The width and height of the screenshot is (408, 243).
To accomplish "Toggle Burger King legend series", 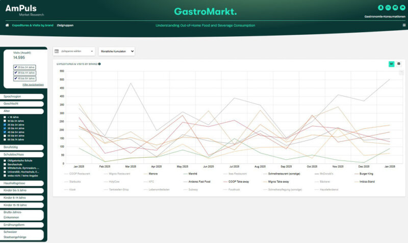I will pyautogui.click(x=364, y=174).
